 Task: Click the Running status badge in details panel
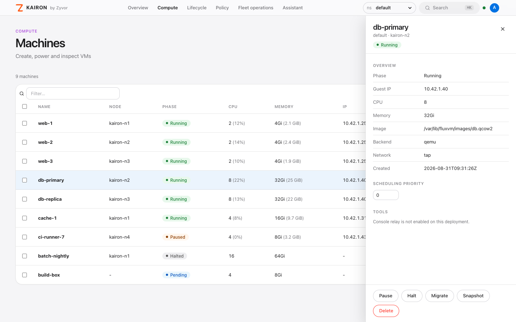[x=387, y=45]
